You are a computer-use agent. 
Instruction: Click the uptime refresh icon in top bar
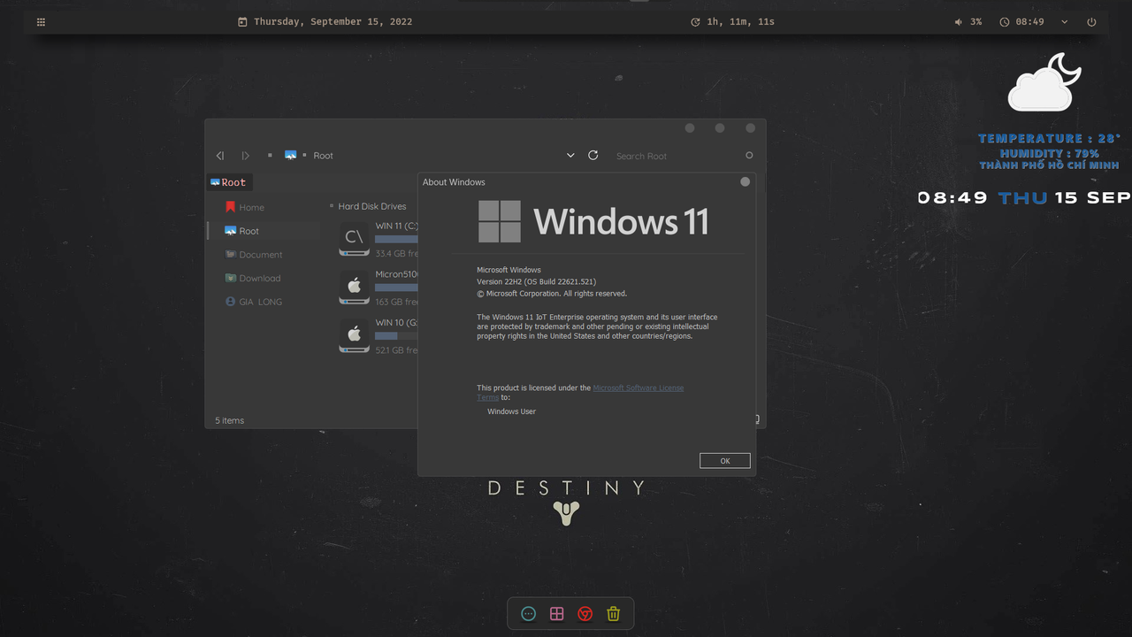(695, 22)
